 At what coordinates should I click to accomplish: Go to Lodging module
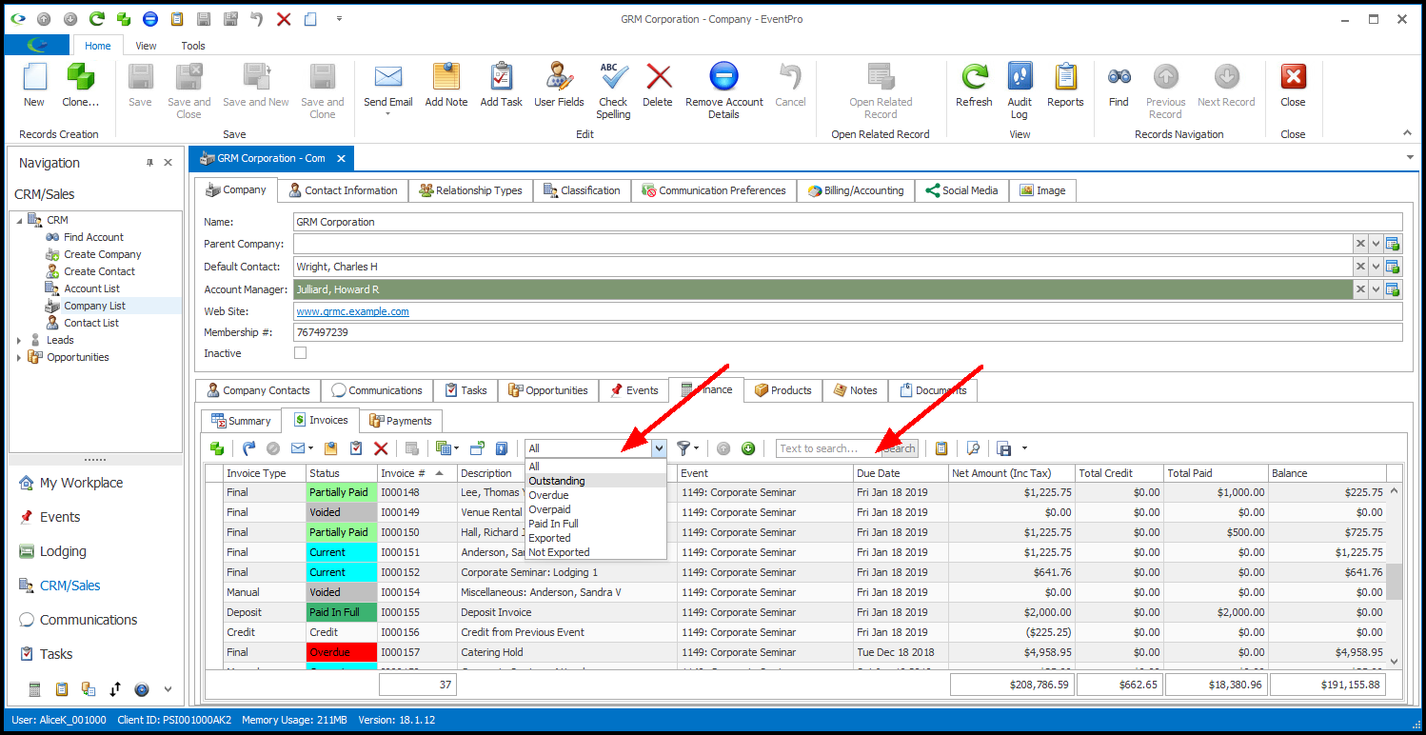click(63, 551)
